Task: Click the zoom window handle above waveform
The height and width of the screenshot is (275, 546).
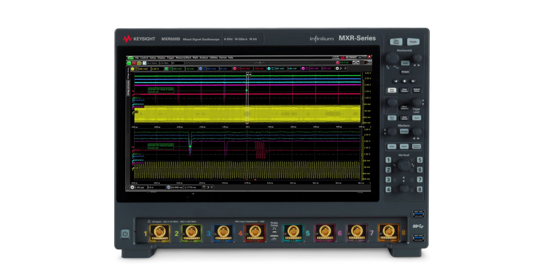Action: pos(249,74)
